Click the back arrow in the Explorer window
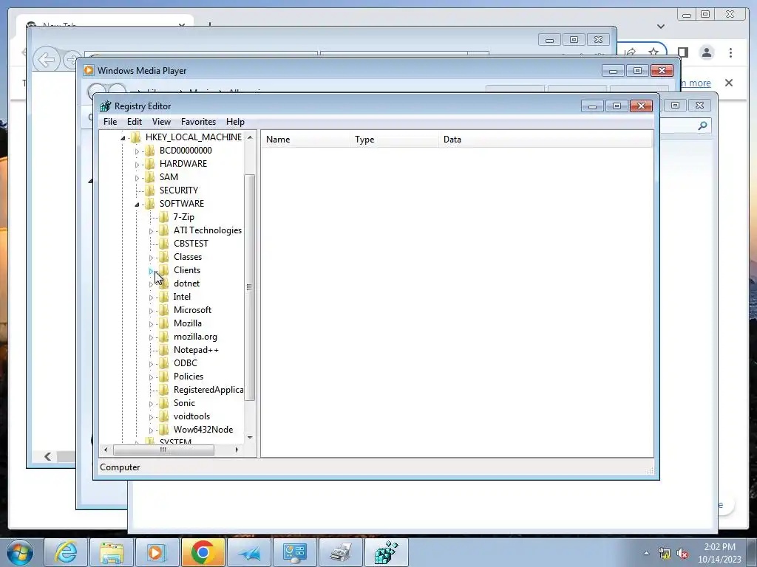The width and height of the screenshot is (757, 567). click(47, 61)
